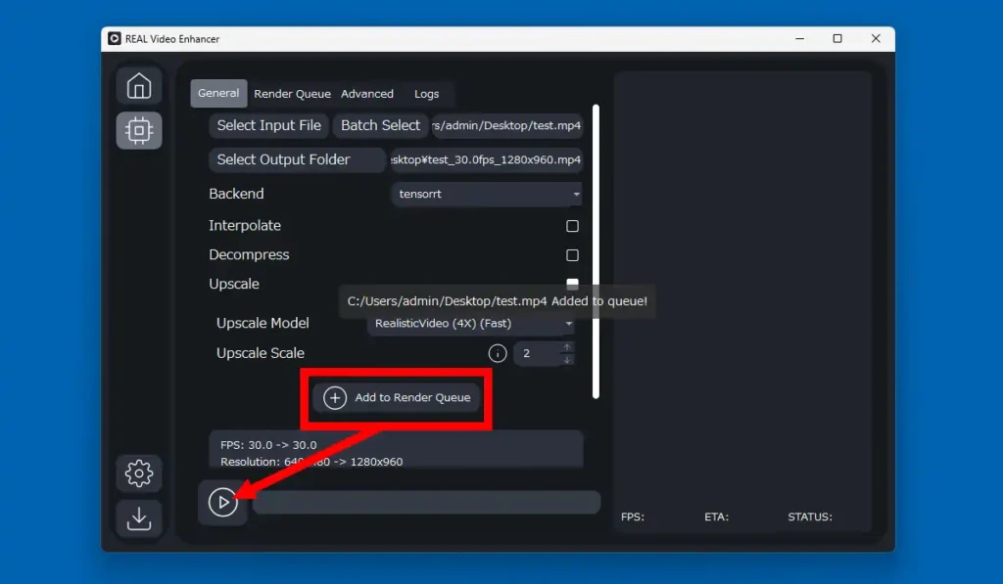
Task: Click the output file path field
Action: tap(486, 159)
